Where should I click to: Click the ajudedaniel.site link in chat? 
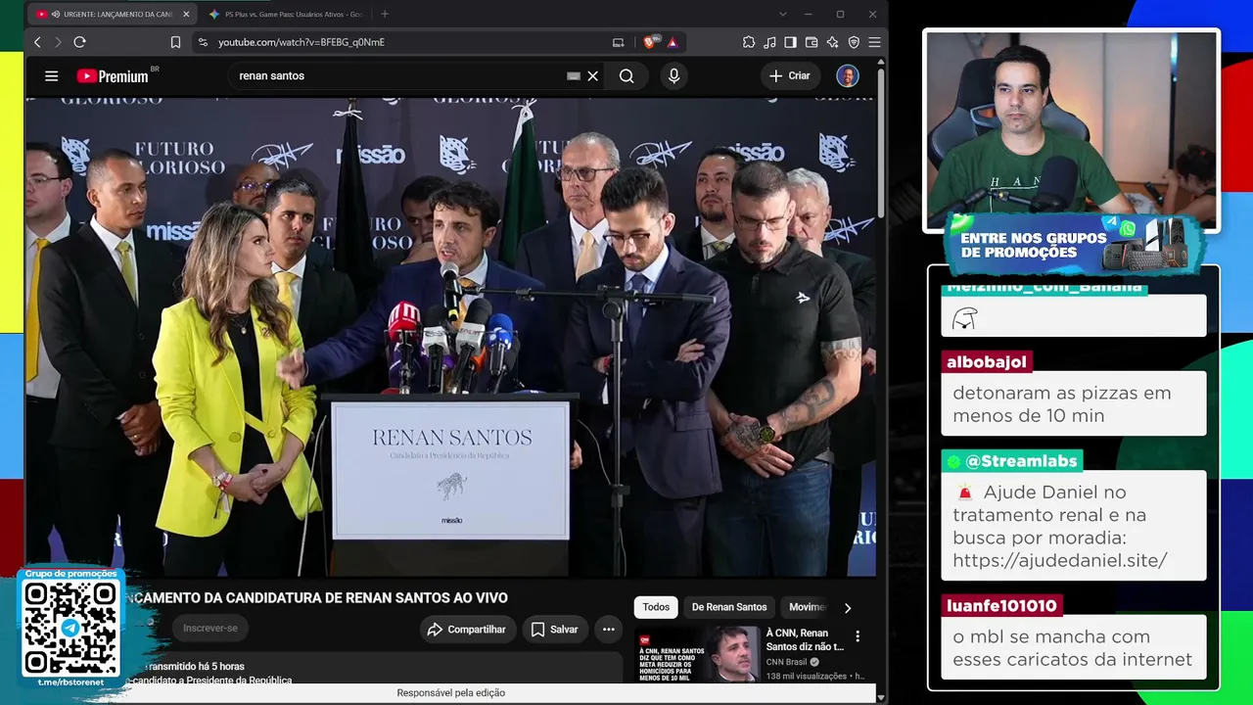coord(1060,561)
